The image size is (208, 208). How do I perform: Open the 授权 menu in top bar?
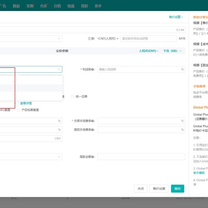pos(84,6)
